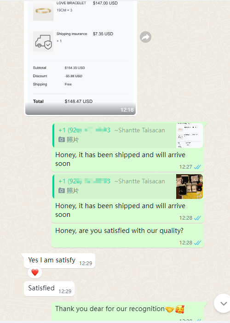Select the "Yes I am satisfy" message
Screen dimensions: 230x323
pos(59,261)
